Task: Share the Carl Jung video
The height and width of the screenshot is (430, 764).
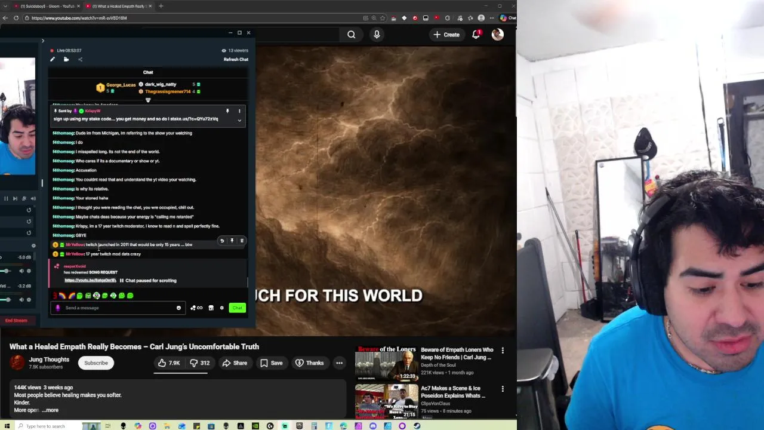Action: (x=234, y=363)
